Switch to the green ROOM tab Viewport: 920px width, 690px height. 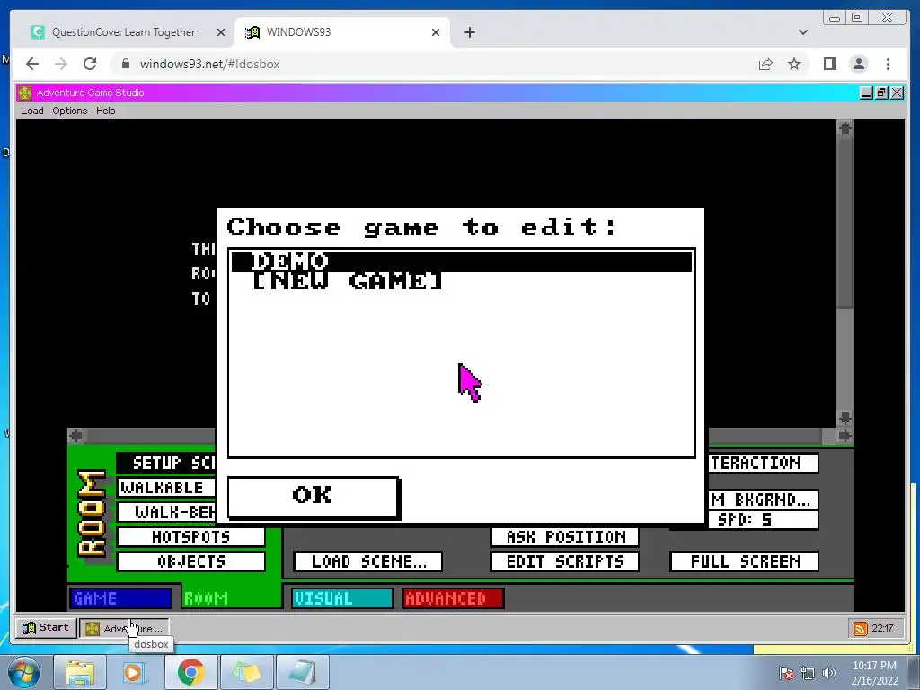pos(231,597)
